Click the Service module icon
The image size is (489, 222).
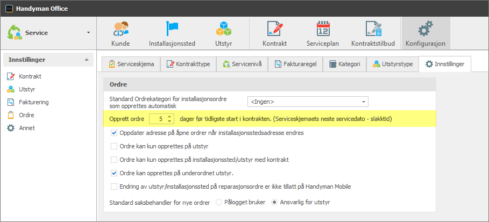[x=15, y=32]
